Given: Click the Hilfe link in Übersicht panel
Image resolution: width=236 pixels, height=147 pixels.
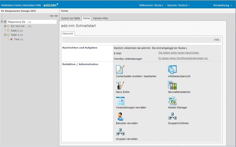Looking at the screenshot, I should click(x=217, y=40).
